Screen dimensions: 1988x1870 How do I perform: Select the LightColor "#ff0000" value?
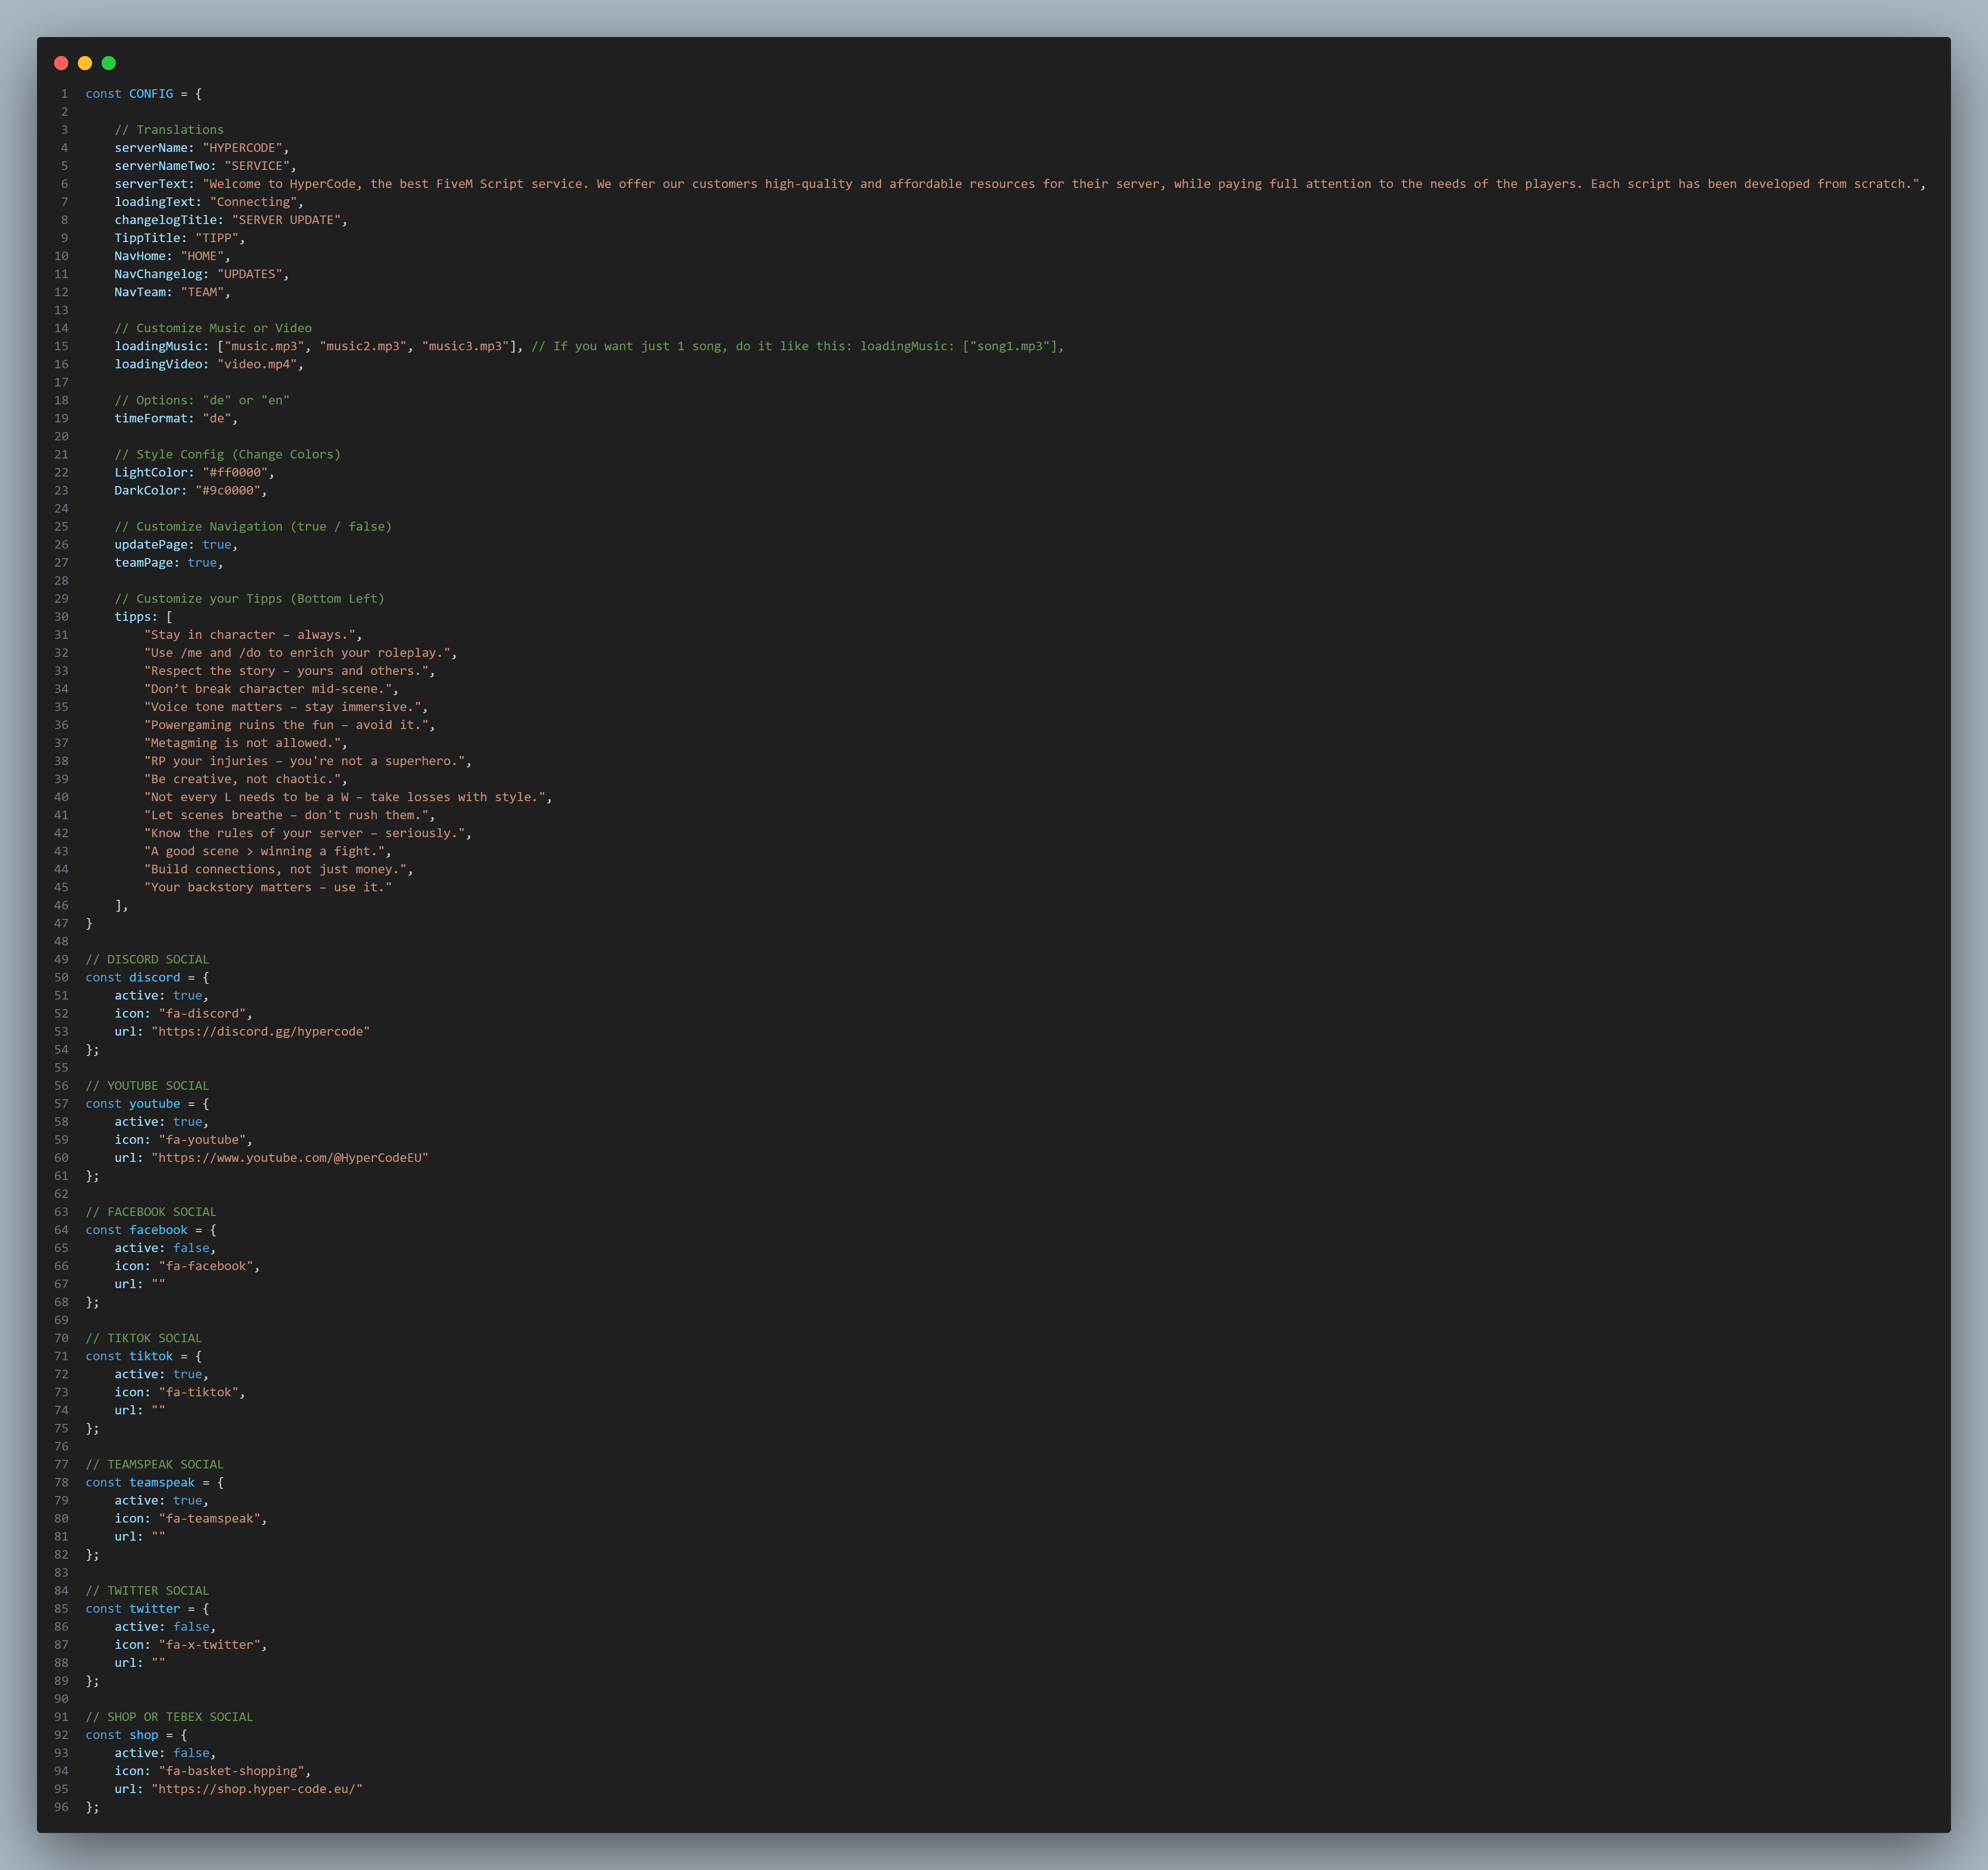point(235,472)
